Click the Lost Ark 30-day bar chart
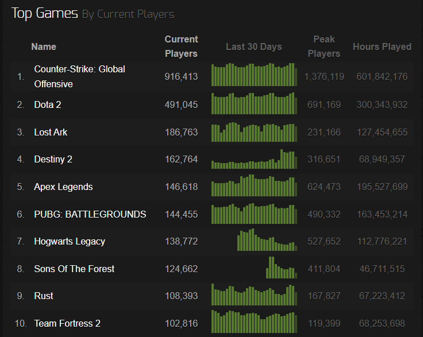The width and height of the screenshot is (423, 337). point(254,132)
